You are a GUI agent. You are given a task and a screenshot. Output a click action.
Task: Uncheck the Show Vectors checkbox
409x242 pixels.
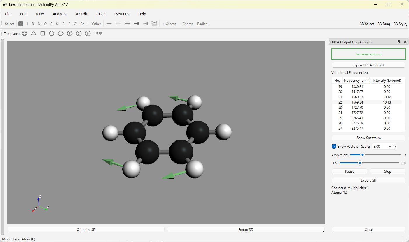(x=334, y=147)
